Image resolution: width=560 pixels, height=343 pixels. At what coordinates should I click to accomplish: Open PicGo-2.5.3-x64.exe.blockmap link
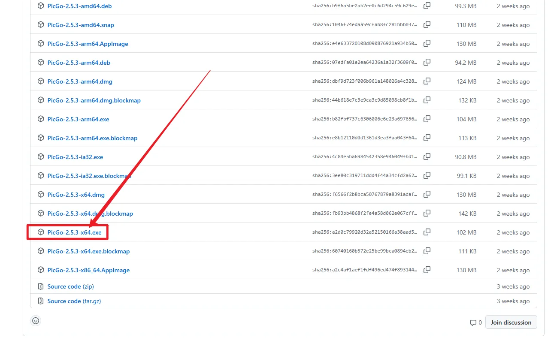(88, 251)
